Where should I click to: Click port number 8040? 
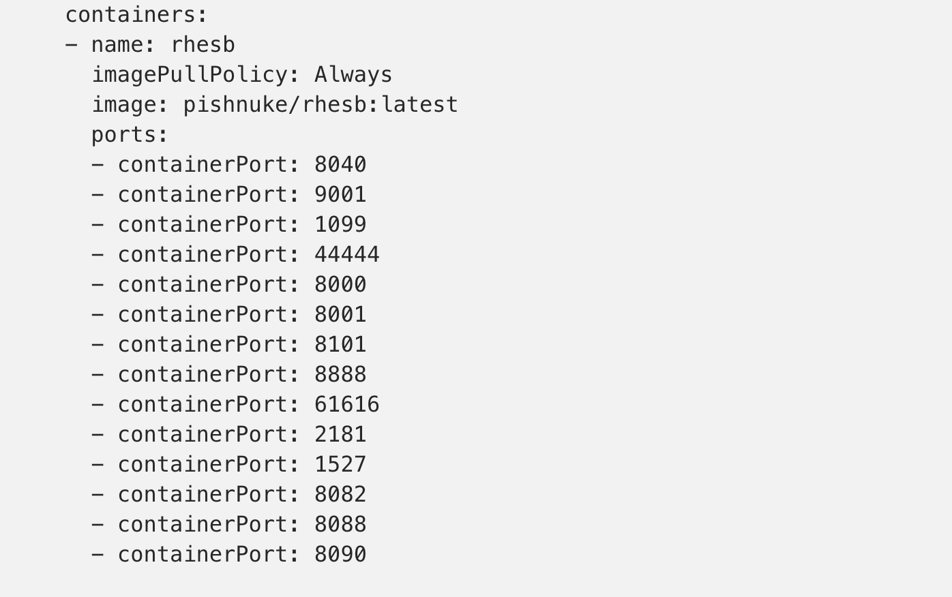[x=340, y=164]
